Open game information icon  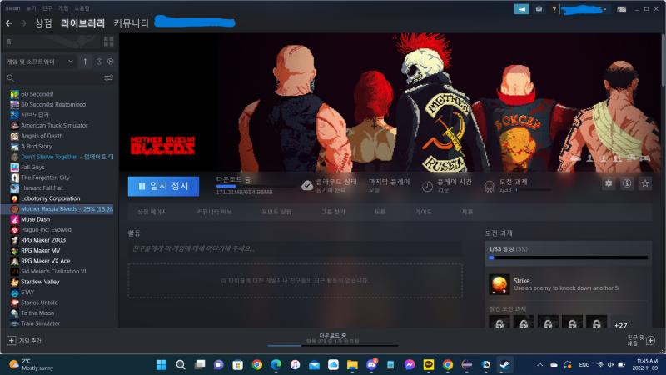(627, 183)
